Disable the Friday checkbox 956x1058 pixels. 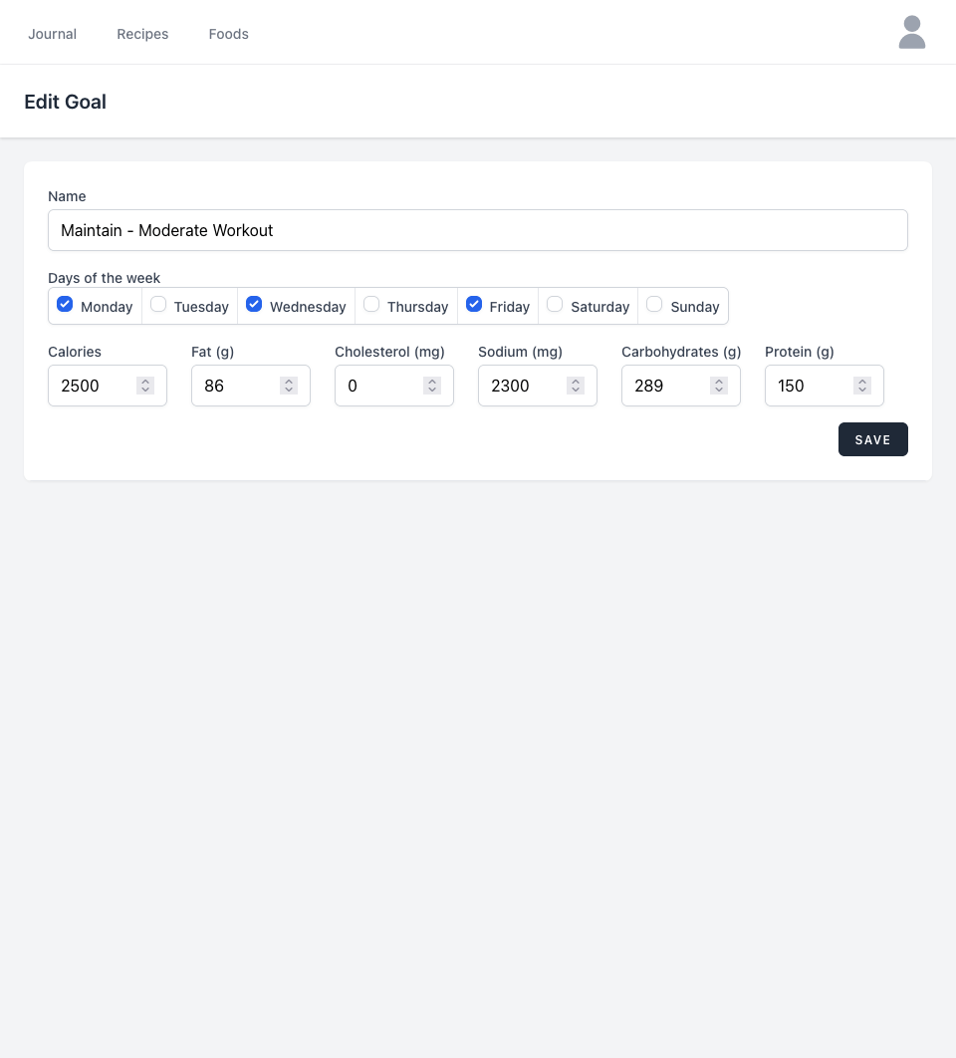pyautogui.click(x=474, y=305)
